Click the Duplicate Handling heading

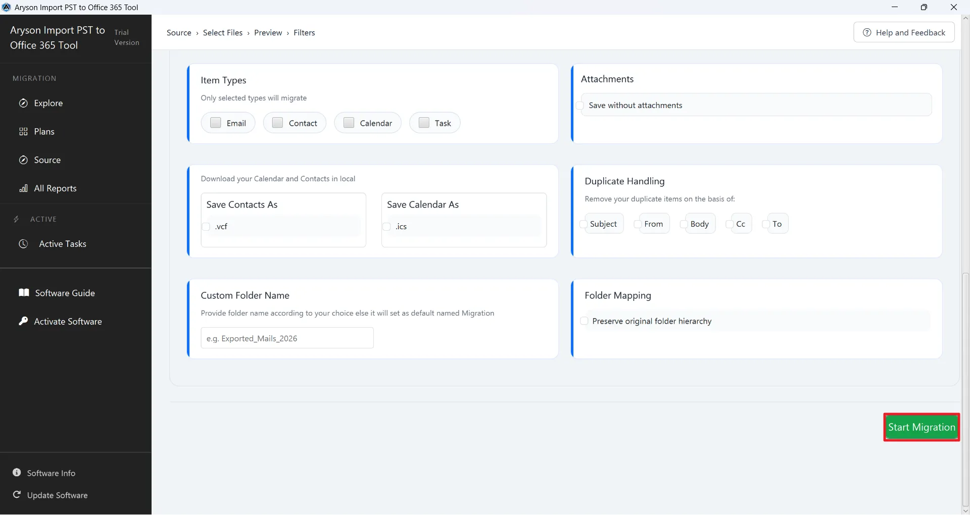tap(624, 181)
